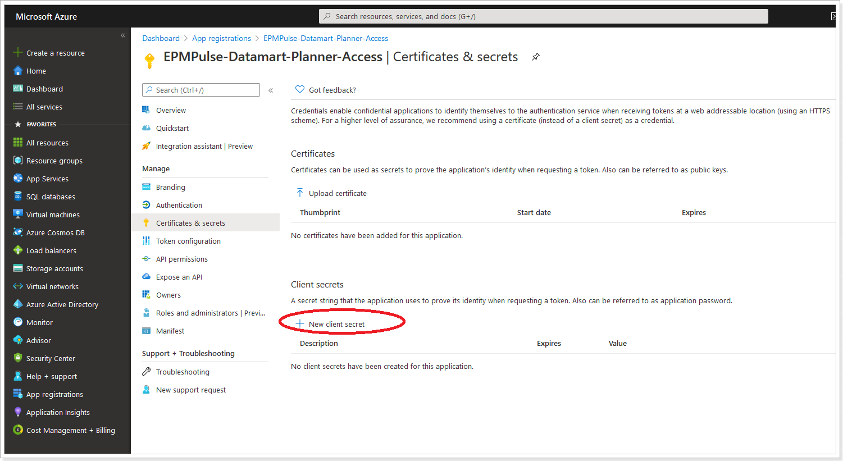Screen dimensions: 843x461
Task: Click the All resources grid icon
Action: [17, 143]
